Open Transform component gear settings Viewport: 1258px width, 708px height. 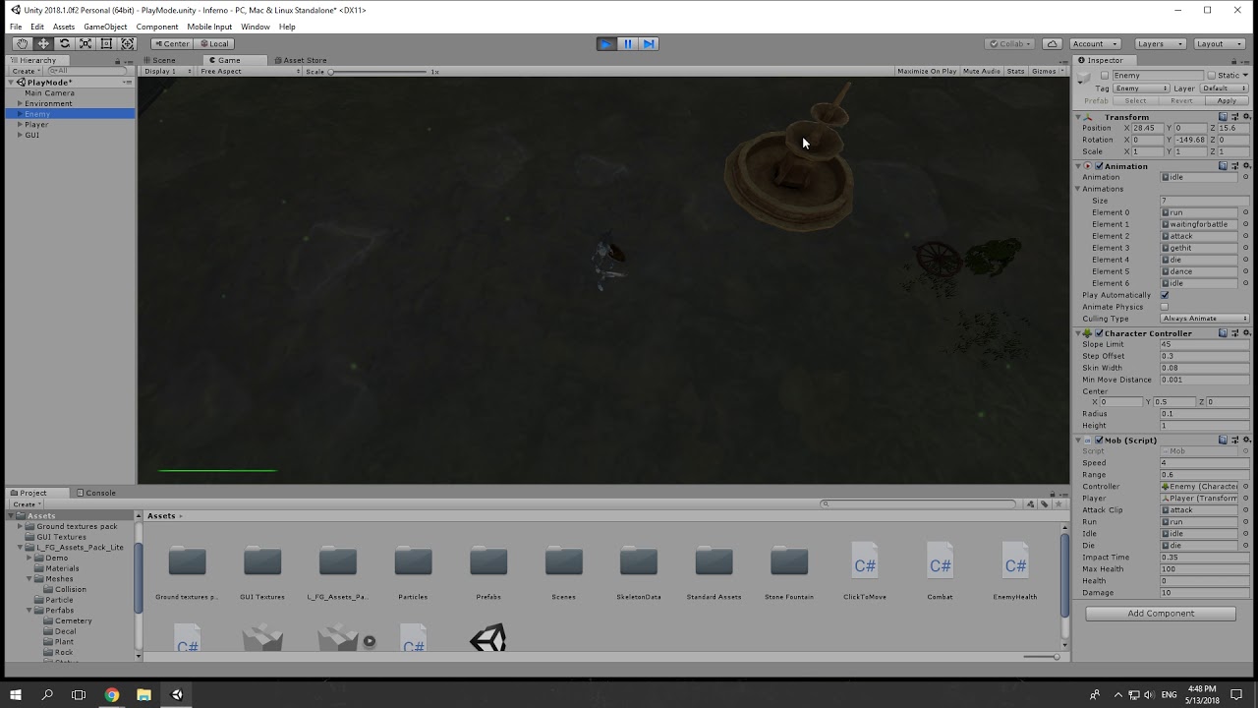(1245, 117)
